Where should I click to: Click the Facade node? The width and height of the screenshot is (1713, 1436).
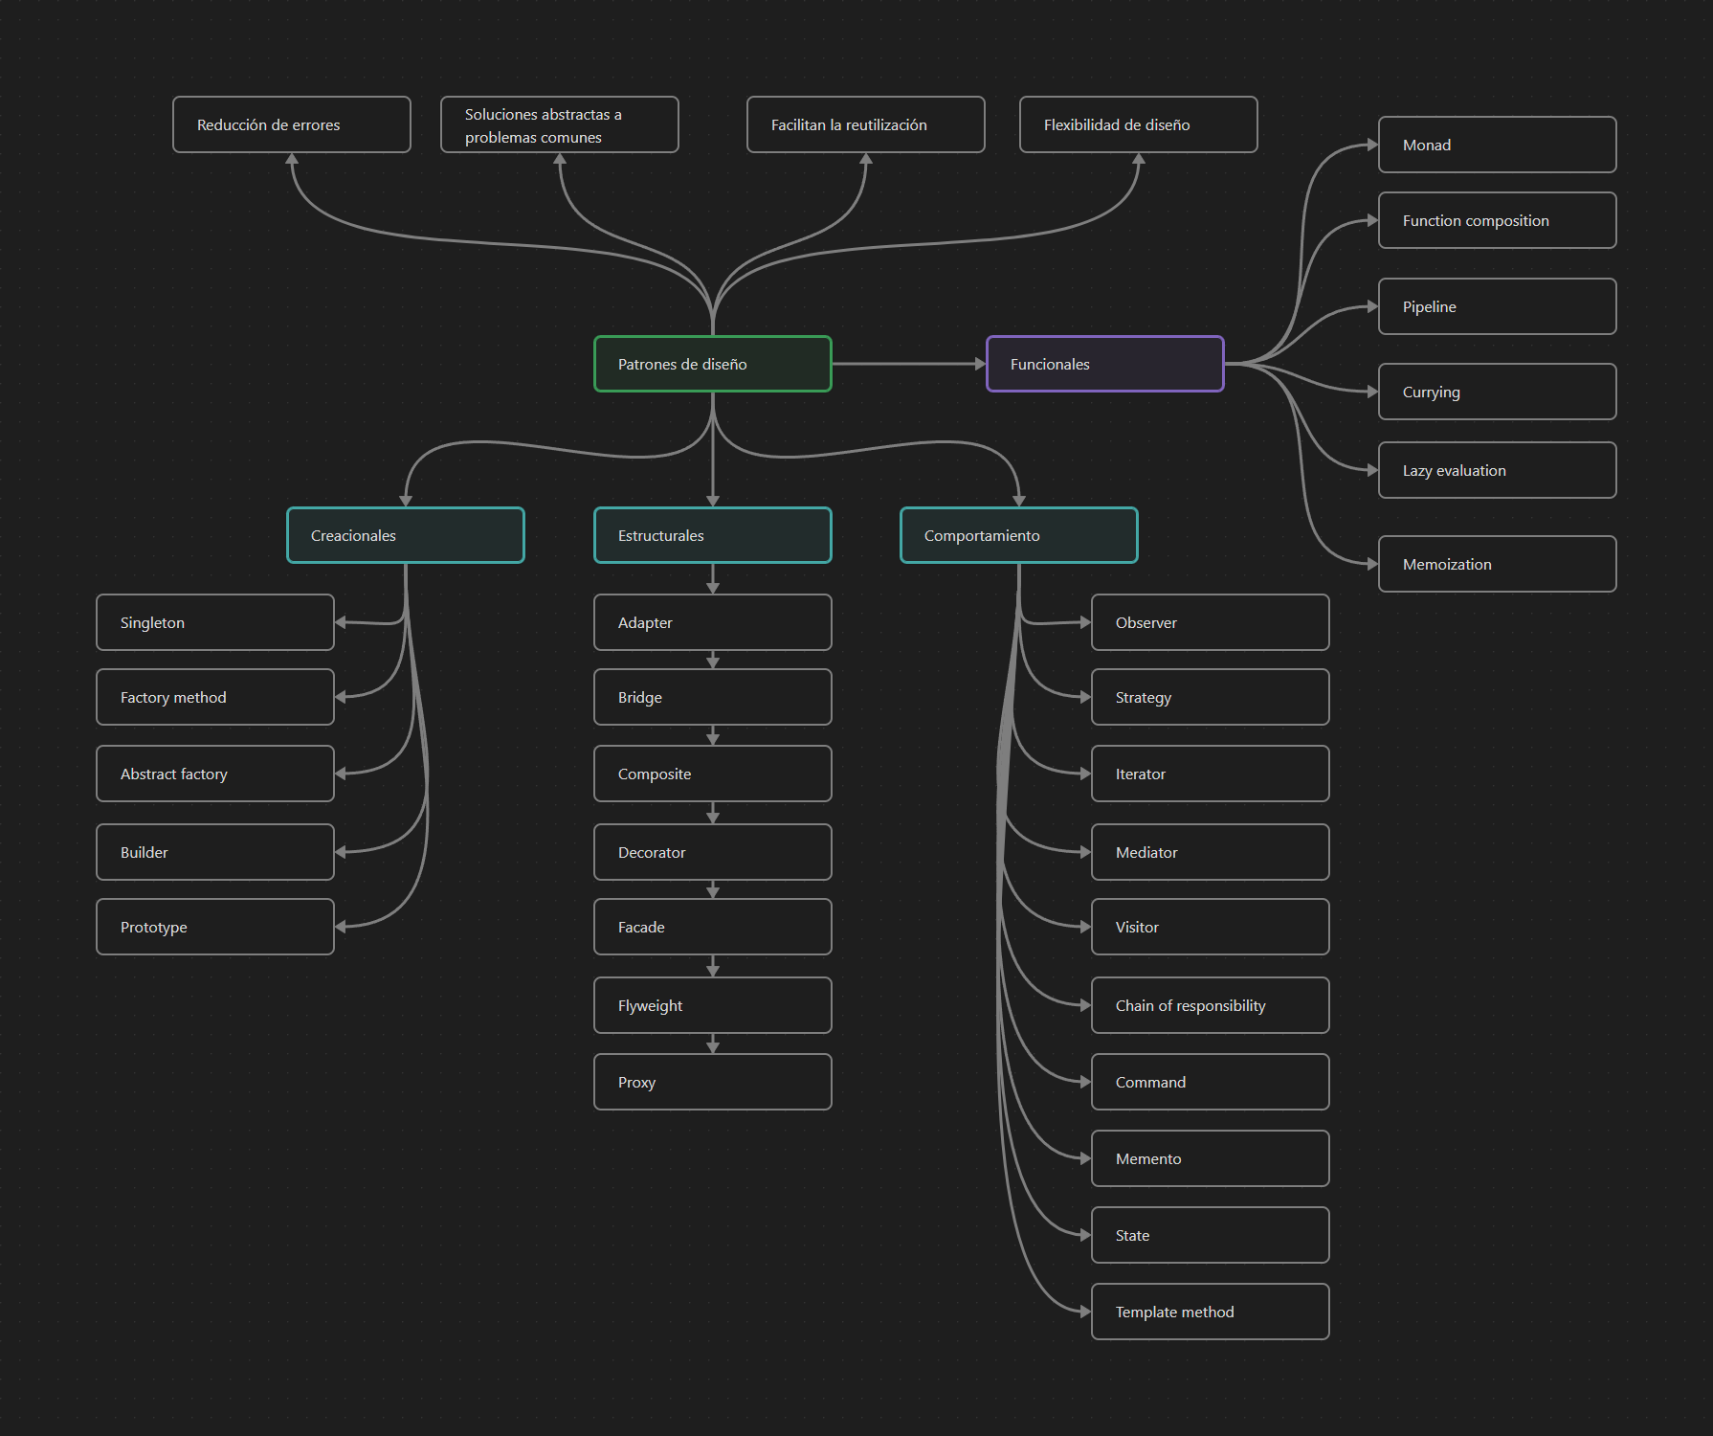click(713, 927)
